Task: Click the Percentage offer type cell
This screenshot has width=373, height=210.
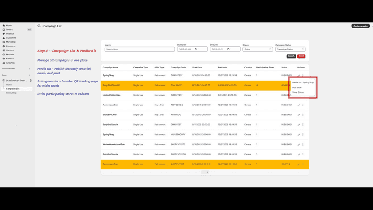Action: [x=159, y=95]
